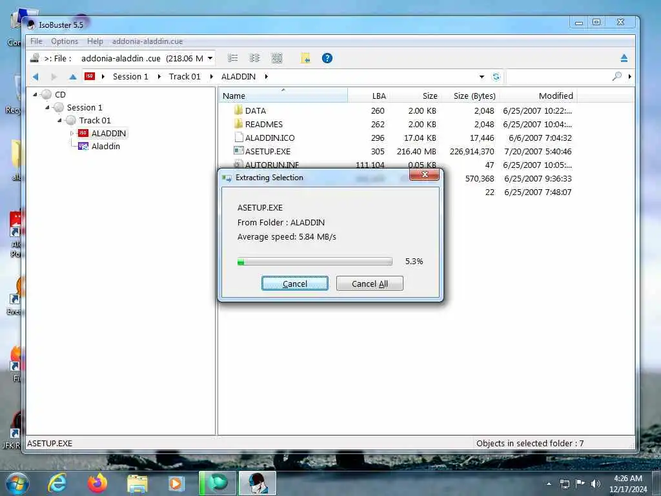The width and height of the screenshot is (661, 496).
Task: Open the image file selection dropdown
Action: (210, 58)
